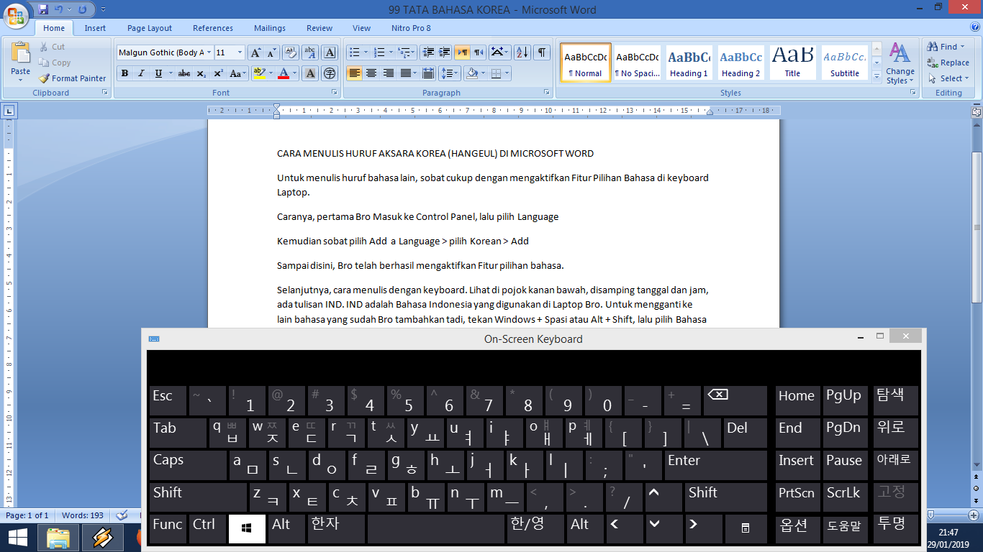Apply a character border to text

point(330,52)
